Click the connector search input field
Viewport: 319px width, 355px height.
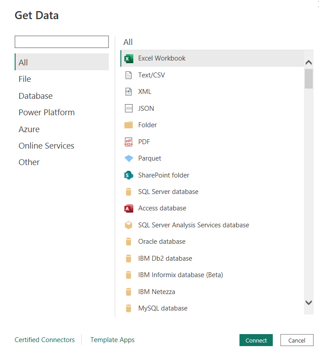62,42
